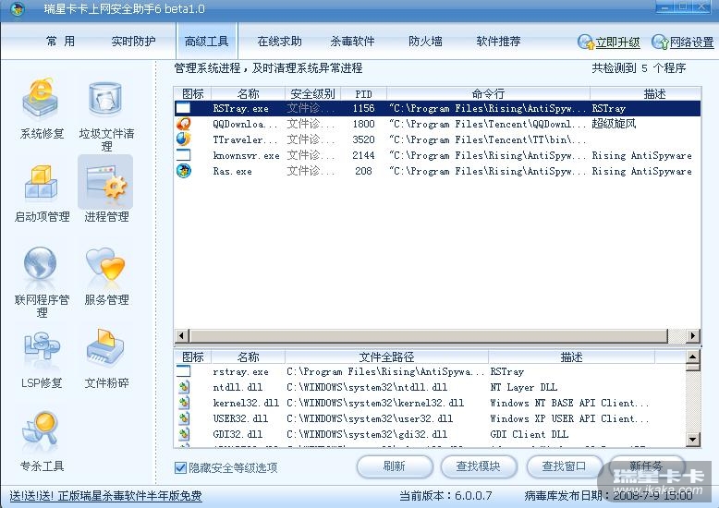Open 正版瑞星杀毒软件半年版免费 promo link

tap(105, 496)
